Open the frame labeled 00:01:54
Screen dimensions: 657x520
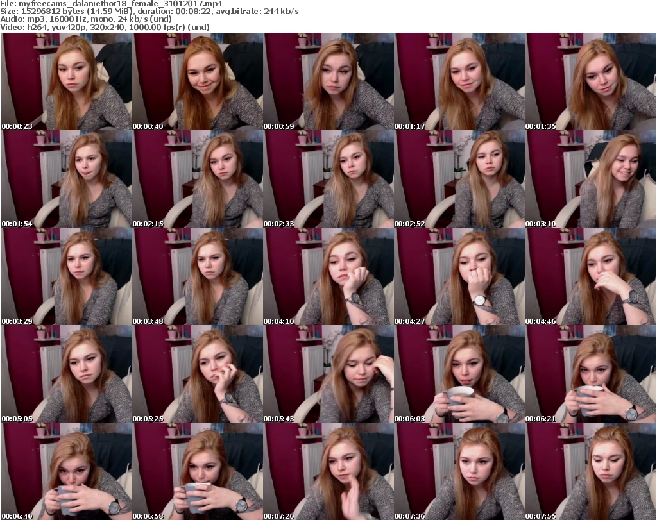click(67, 179)
